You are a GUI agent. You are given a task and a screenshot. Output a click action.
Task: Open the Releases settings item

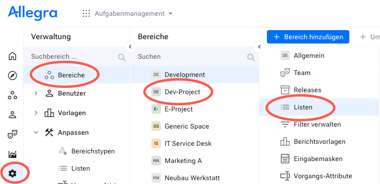pos(308,90)
